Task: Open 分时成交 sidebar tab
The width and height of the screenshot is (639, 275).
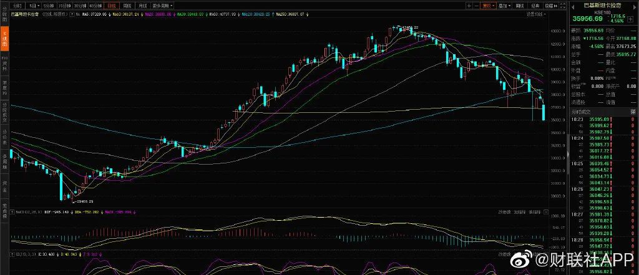Action: (x=4, y=112)
